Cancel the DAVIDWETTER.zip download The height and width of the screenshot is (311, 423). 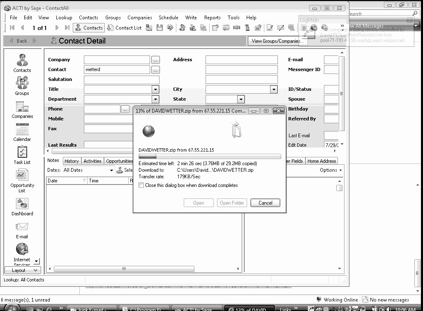pyautogui.click(x=265, y=203)
